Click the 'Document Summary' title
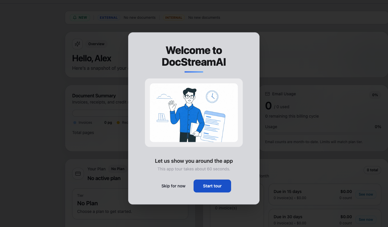The image size is (388, 227). [94, 96]
